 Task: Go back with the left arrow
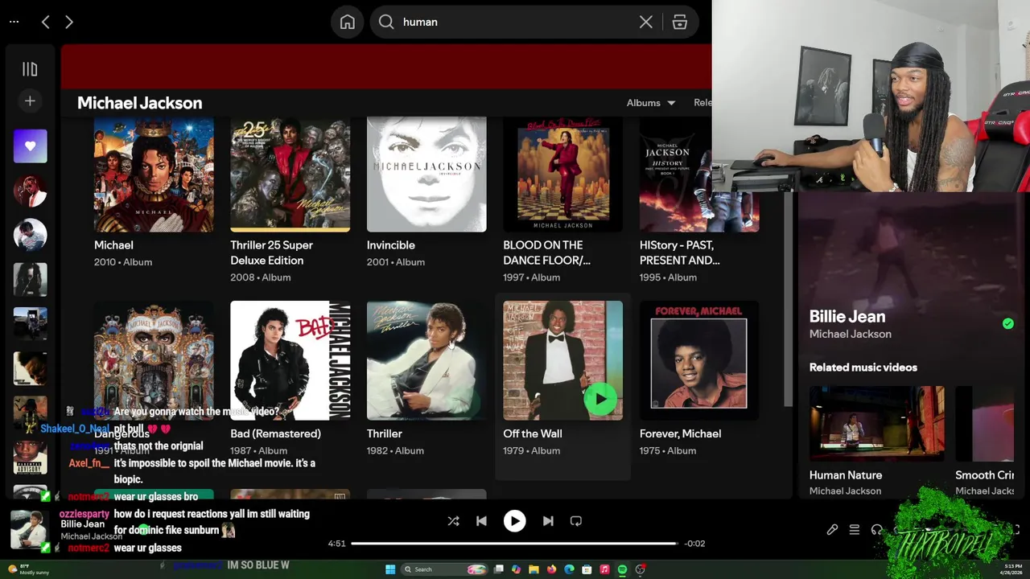coord(45,22)
